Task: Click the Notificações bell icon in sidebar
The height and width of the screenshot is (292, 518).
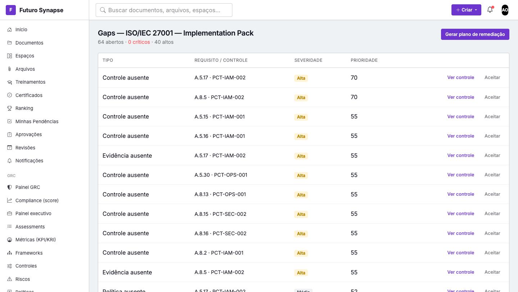Action: coord(10,161)
